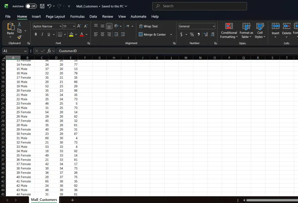The height and width of the screenshot is (203, 298).
Task: Switch to the Page Layout tab
Action: pyautogui.click(x=55, y=16)
